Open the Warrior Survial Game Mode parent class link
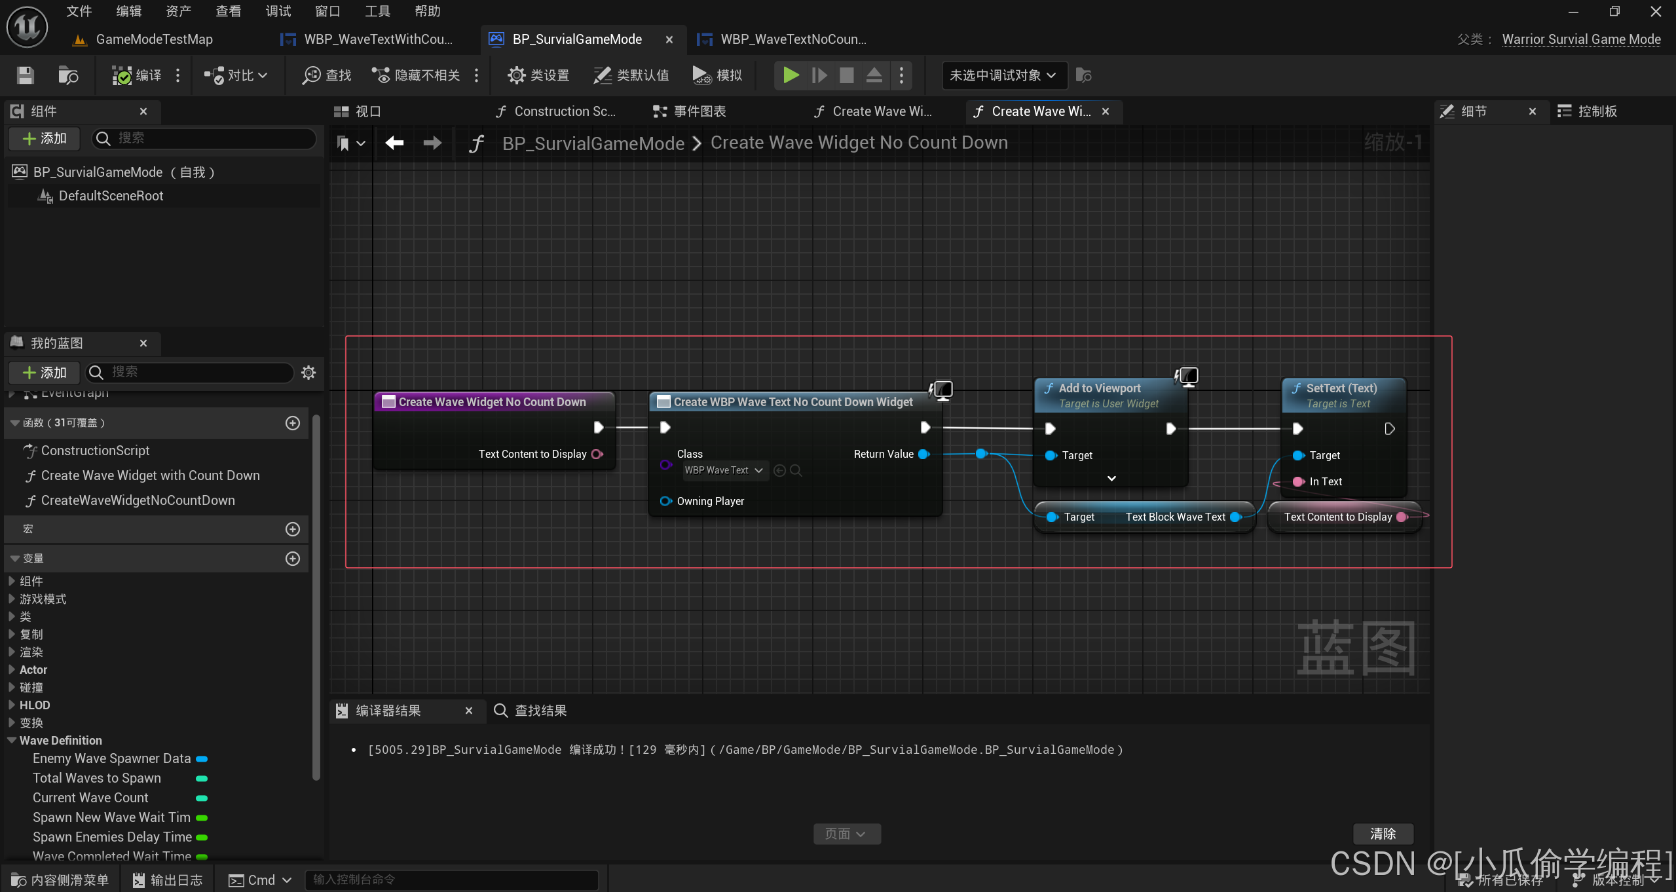 [1581, 39]
